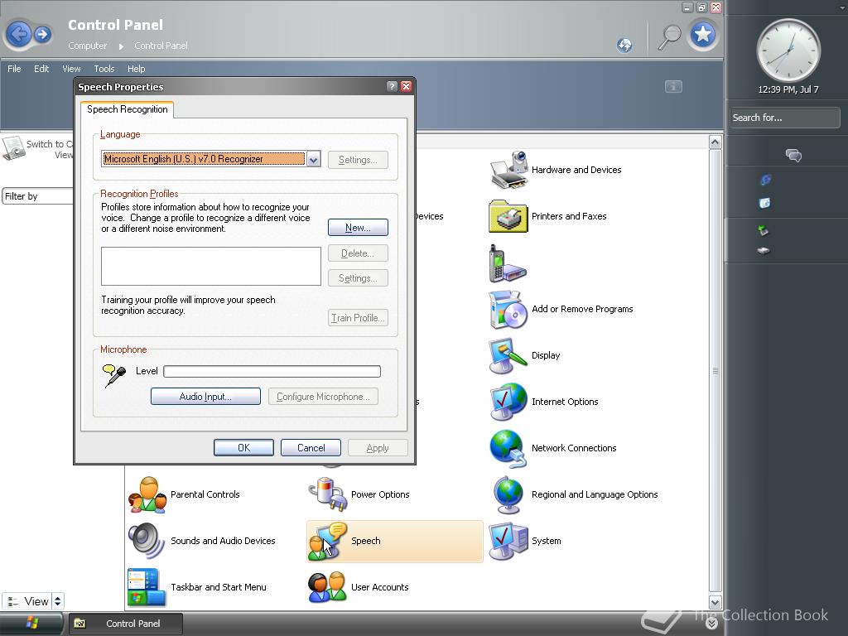
Task: Click the chat bubbles sidebar icon
Action: 793,156
